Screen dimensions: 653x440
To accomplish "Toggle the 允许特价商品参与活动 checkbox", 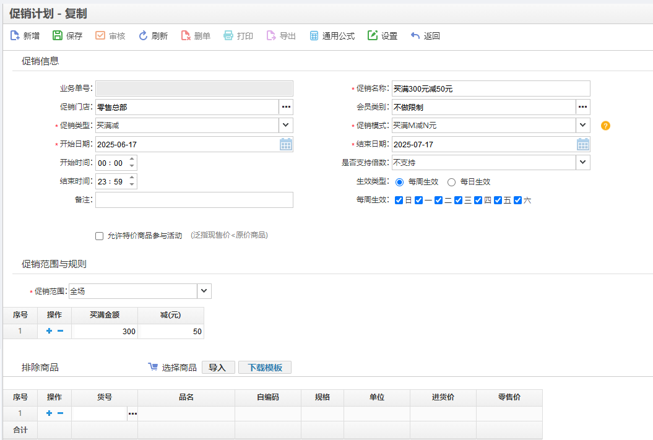I will click(99, 236).
